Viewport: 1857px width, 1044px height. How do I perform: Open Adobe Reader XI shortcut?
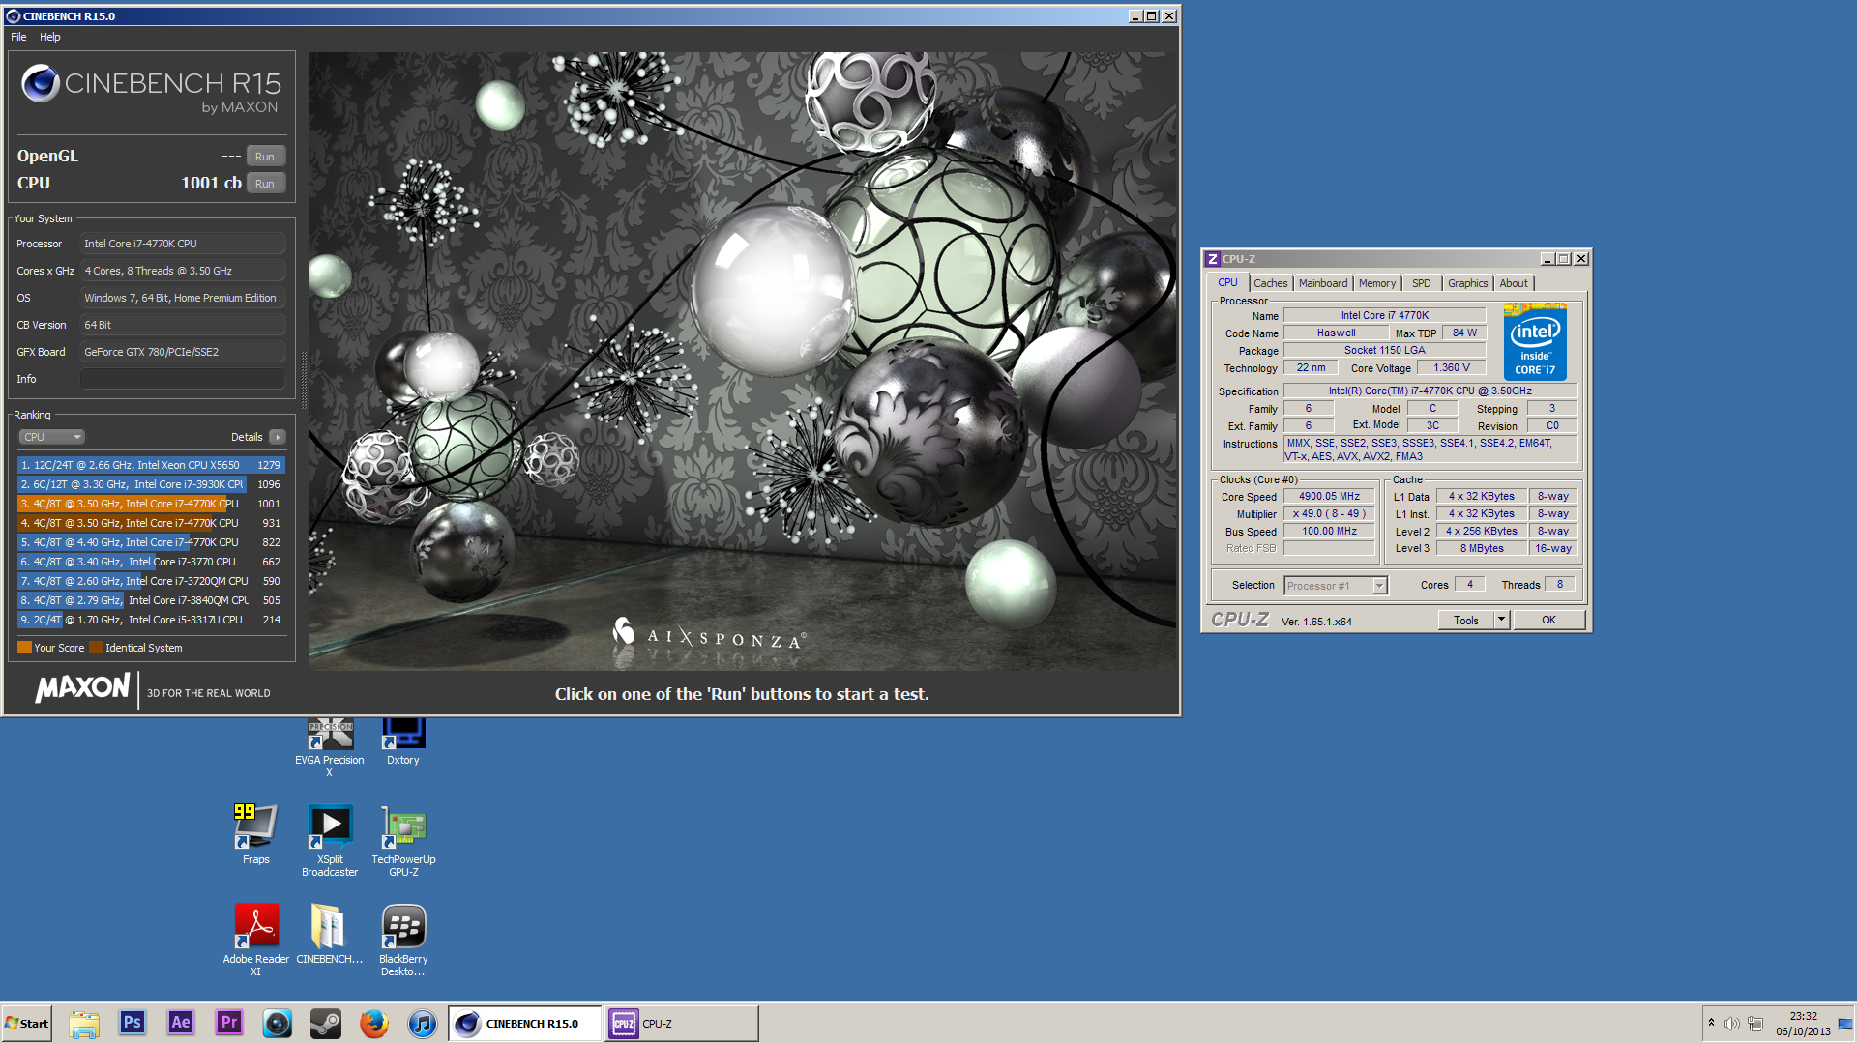coord(255,940)
